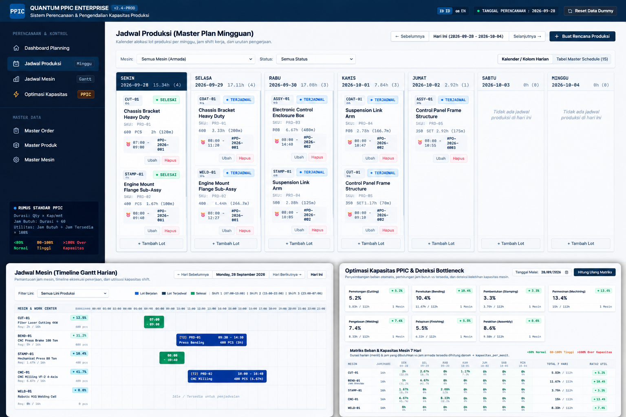The width and height of the screenshot is (626, 417).
Task: Delete the ASSY-01 Control Panel Frame lot on JUMAT
Action: coord(458,158)
